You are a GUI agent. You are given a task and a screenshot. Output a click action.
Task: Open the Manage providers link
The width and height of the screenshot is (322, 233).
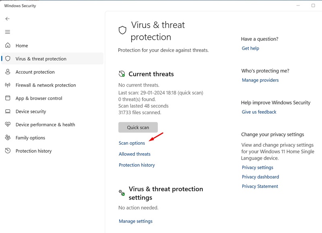(x=260, y=80)
